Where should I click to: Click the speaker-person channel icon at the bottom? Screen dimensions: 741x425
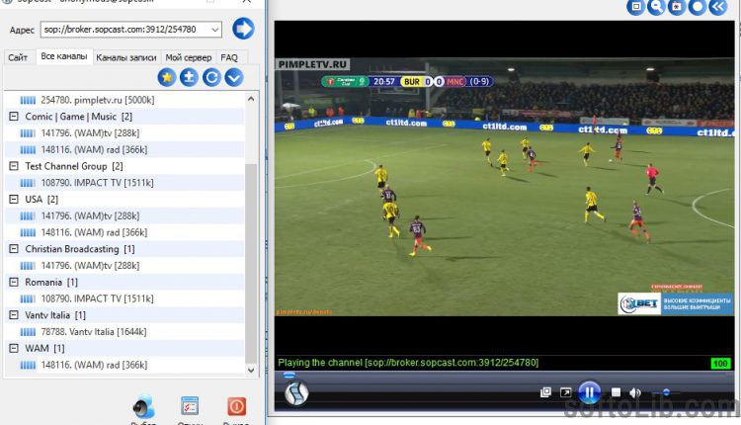pyautogui.click(x=143, y=406)
